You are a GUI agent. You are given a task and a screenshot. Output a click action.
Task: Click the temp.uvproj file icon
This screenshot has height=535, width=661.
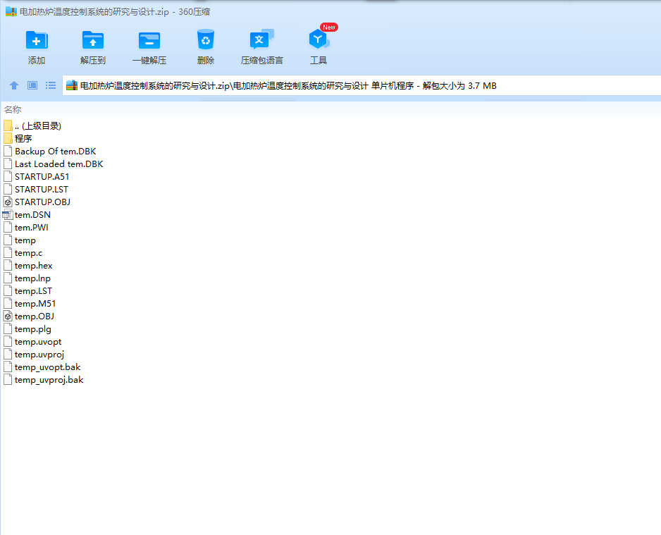coord(8,355)
